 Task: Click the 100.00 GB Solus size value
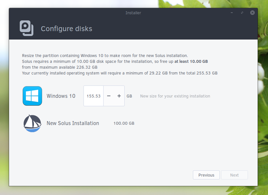pyautogui.click(x=124, y=123)
